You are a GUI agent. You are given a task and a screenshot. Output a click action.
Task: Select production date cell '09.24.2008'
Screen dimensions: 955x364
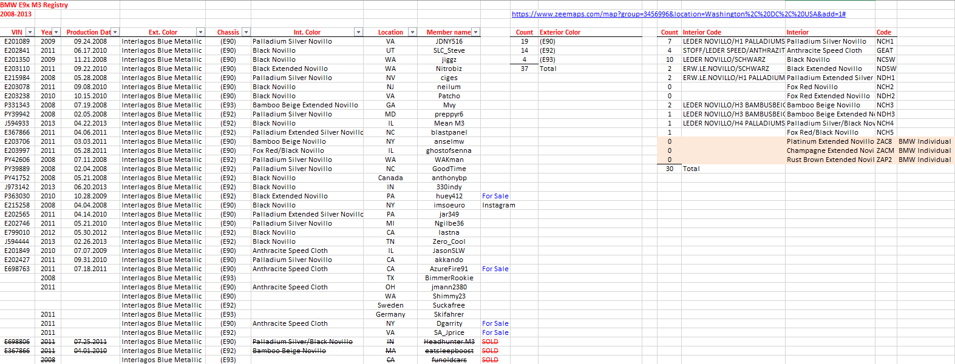[x=90, y=41]
